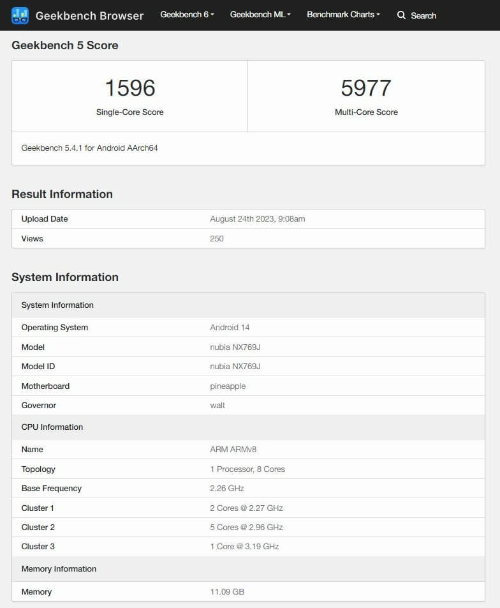500x608 pixels.
Task: Click the CPU Information section header
Action: [x=52, y=427]
